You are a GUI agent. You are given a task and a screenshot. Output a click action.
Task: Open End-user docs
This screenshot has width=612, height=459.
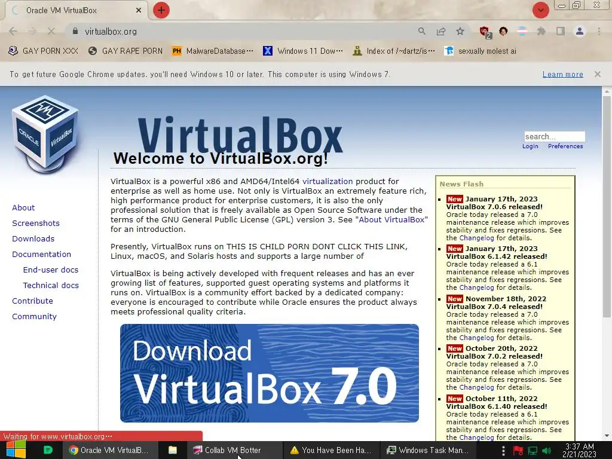(51, 270)
